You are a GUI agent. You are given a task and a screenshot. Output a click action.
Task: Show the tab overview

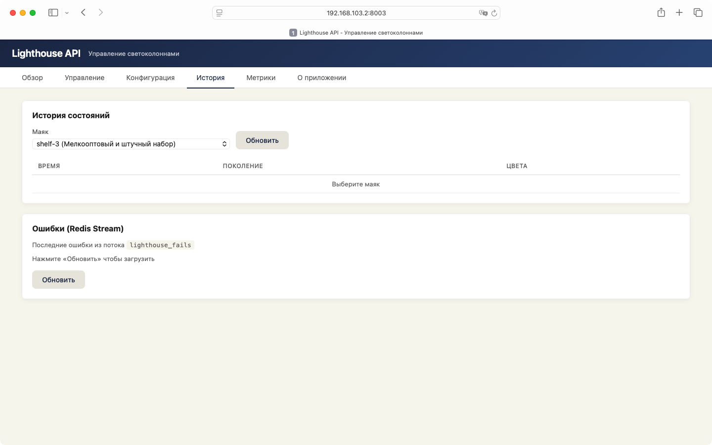(698, 13)
